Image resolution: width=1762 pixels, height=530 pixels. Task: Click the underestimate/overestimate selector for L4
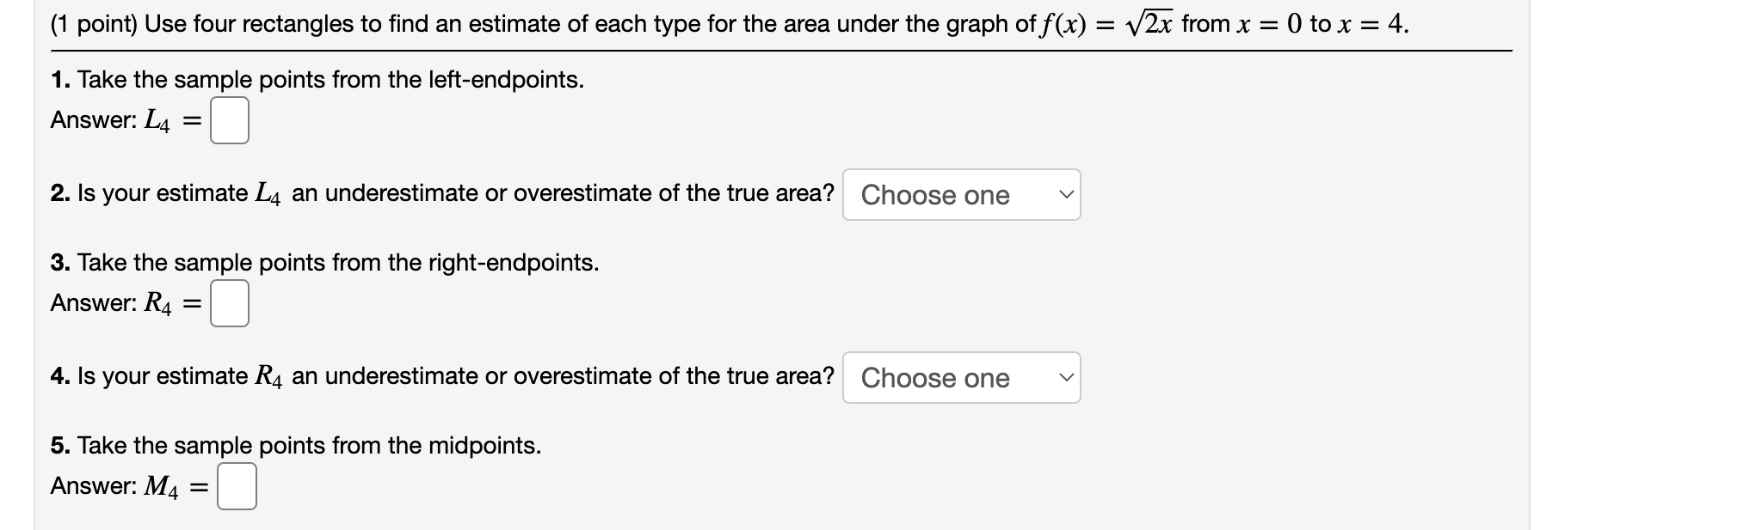point(962,196)
